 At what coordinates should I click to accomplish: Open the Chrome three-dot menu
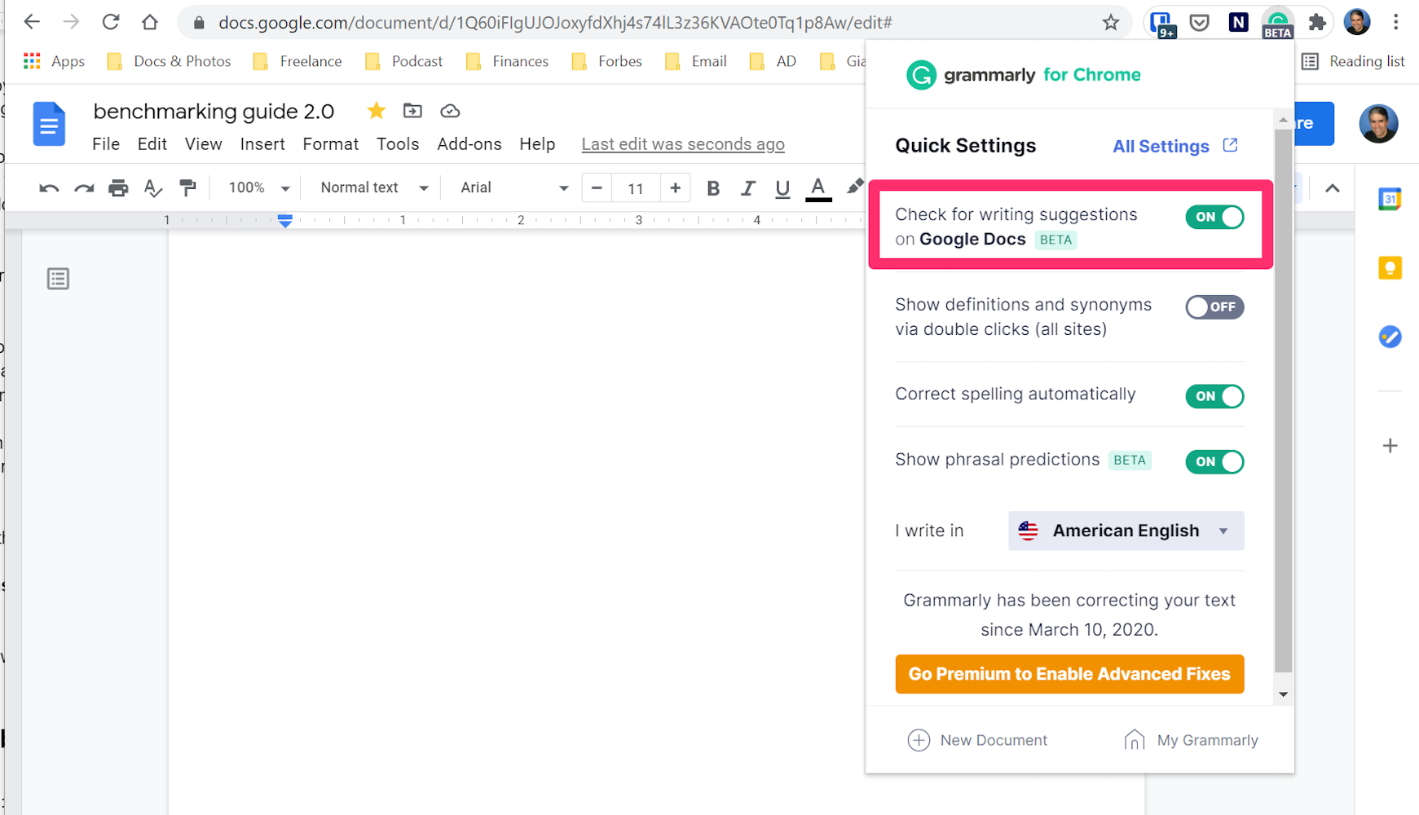tap(1396, 22)
